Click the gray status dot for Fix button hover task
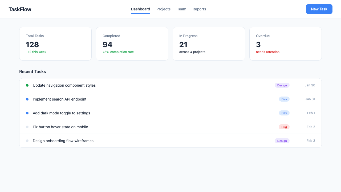The image size is (341, 192). click(27, 127)
